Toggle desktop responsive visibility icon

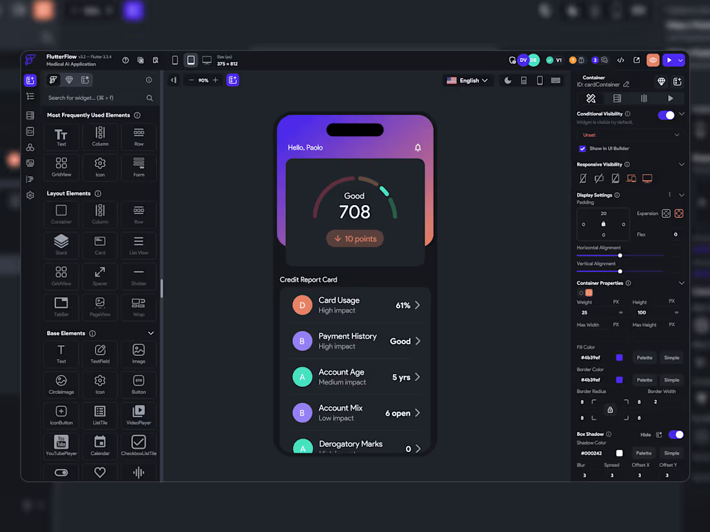pos(647,179)
